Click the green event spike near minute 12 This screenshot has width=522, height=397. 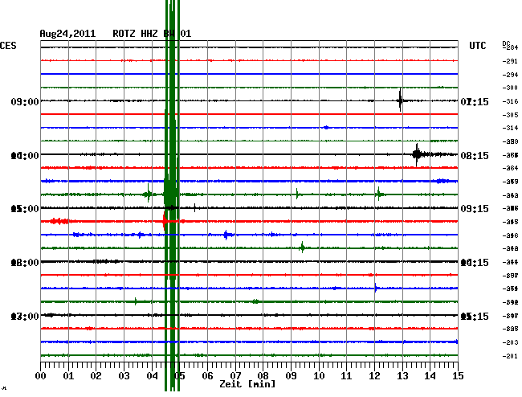(378, 194)
